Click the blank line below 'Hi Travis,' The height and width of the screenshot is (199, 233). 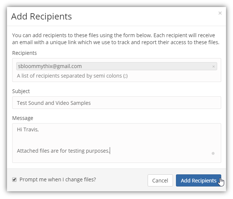point(116,140)
